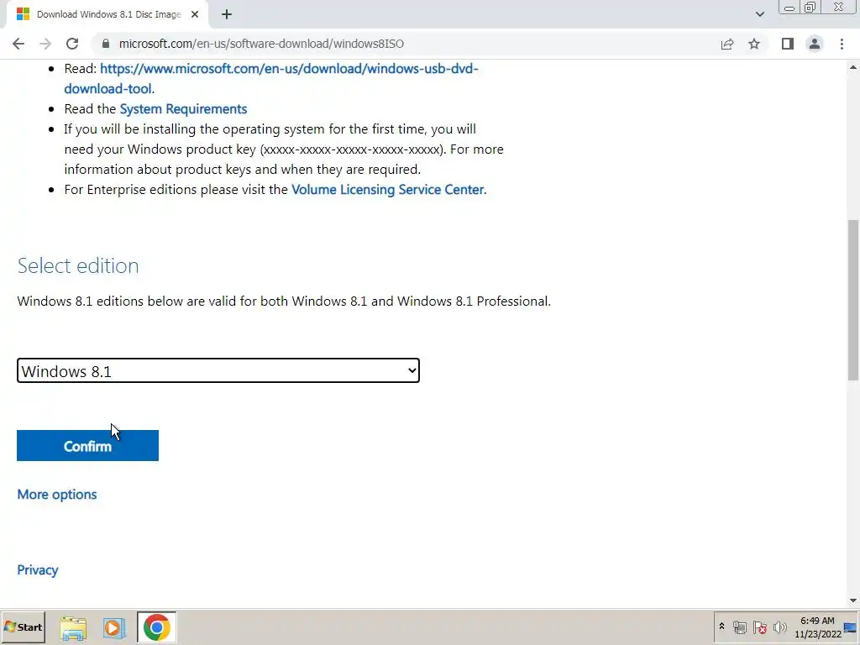Close the Download Windows 8.1 Disc Image tab
This screenshot has height=645, width=860.
[195, 14]
